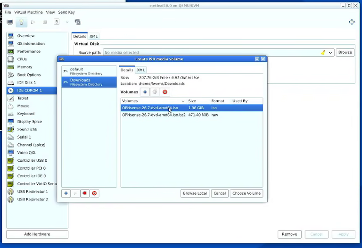The image size is (362, 248).
Task: Select USB Redirector 1 entry
Action: tap(32, 191)
